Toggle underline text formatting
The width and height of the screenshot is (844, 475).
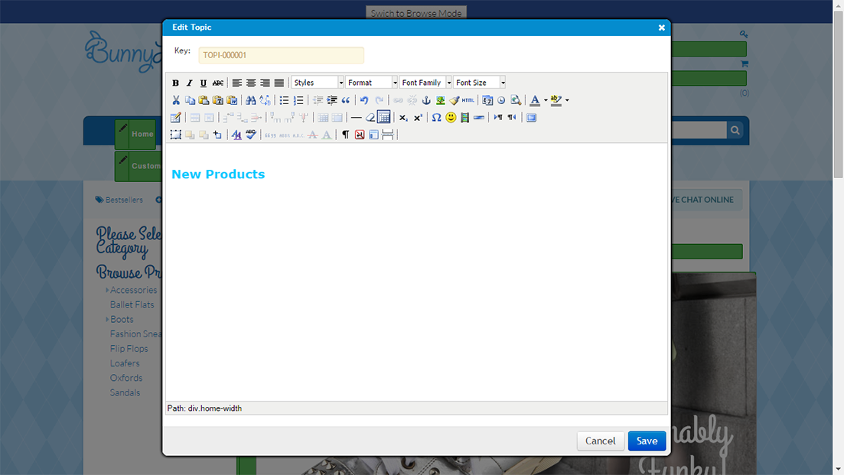pyautogui.click(x=203, y=83)
